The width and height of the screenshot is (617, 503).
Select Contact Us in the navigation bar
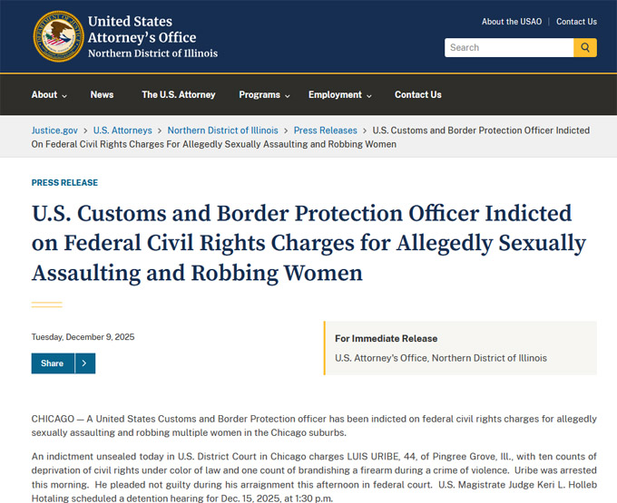click(418, 95)
